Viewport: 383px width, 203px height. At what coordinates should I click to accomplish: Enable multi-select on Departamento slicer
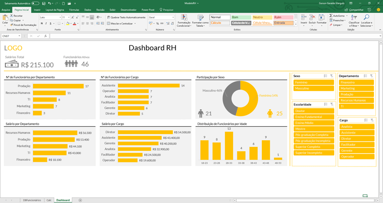[365, 76]
